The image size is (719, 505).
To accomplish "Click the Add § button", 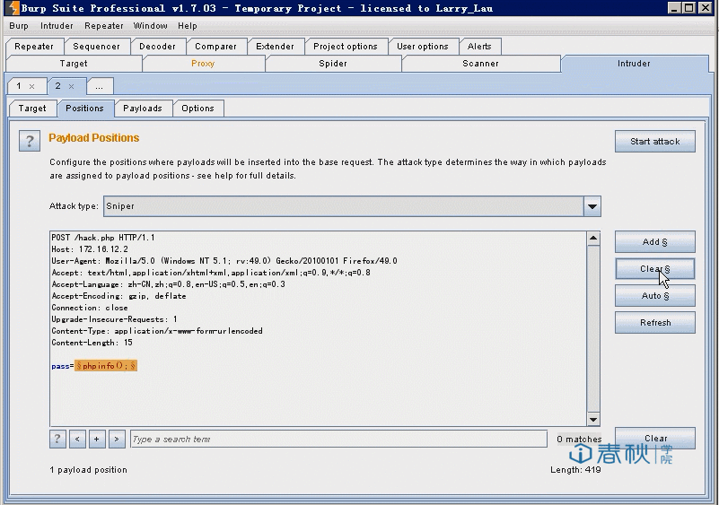I will point(654,242).
